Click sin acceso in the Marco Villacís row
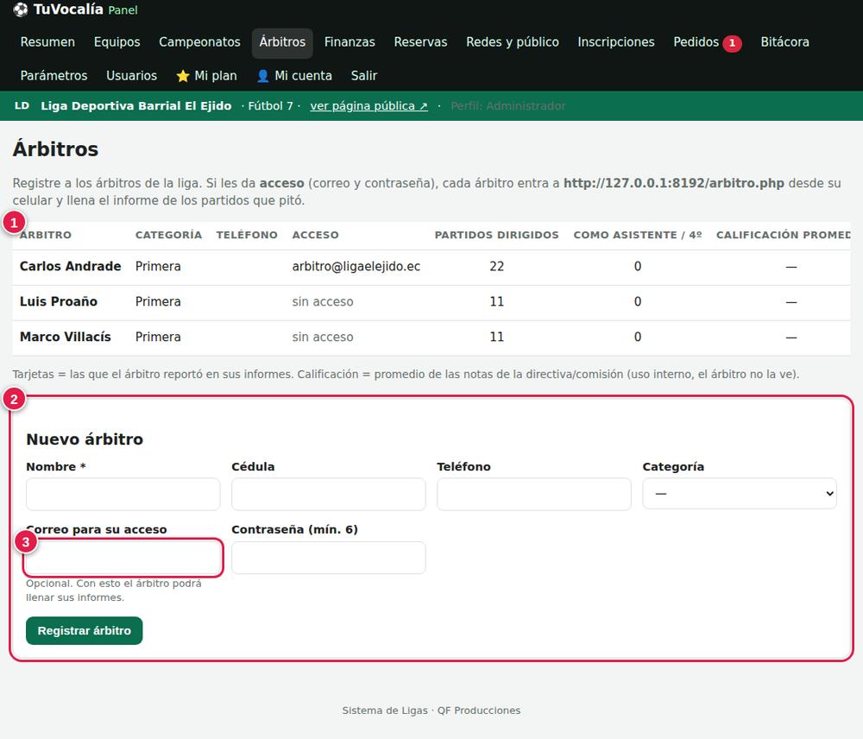Image resolution: width=863 pixels, height=739 pixels. coord(323,337)
